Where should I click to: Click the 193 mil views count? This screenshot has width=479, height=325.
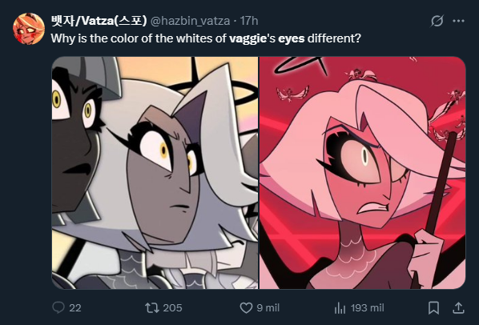[x=367, y=307]
